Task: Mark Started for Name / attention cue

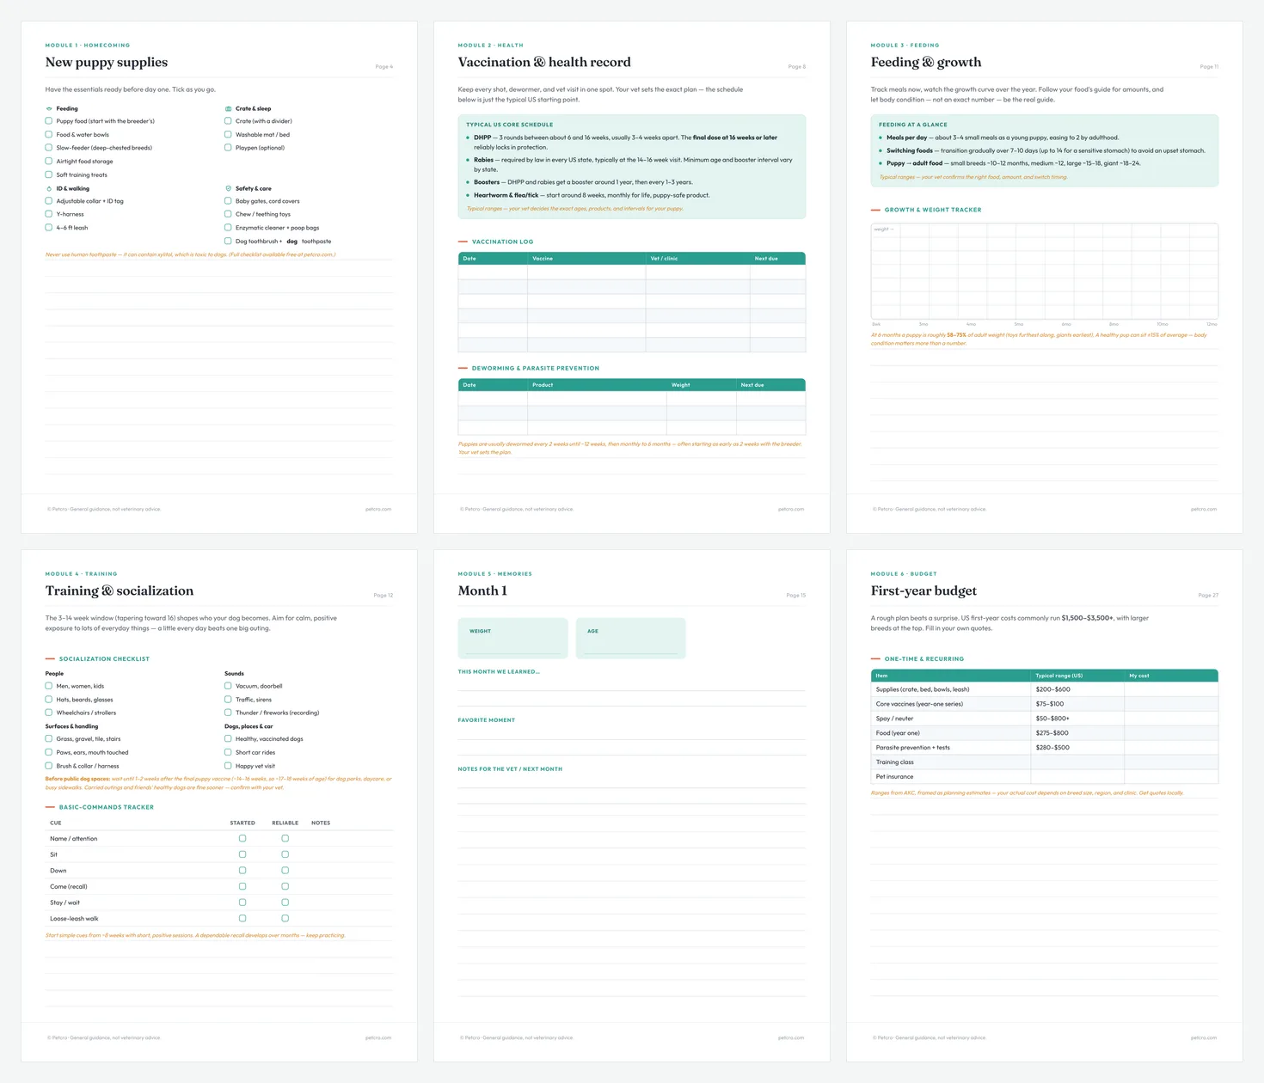Action: pyautogui.click(x=242, y=839)
